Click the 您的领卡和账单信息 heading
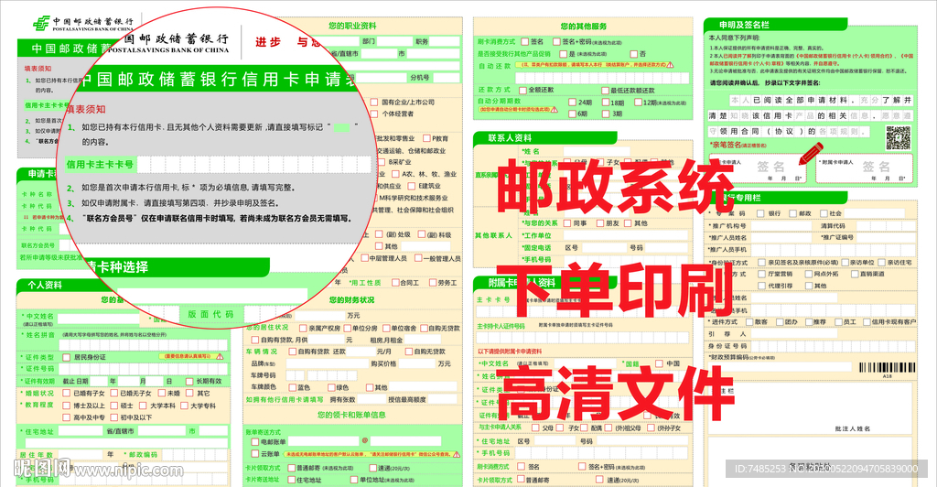Screen dimensions: 937x487 351,415
